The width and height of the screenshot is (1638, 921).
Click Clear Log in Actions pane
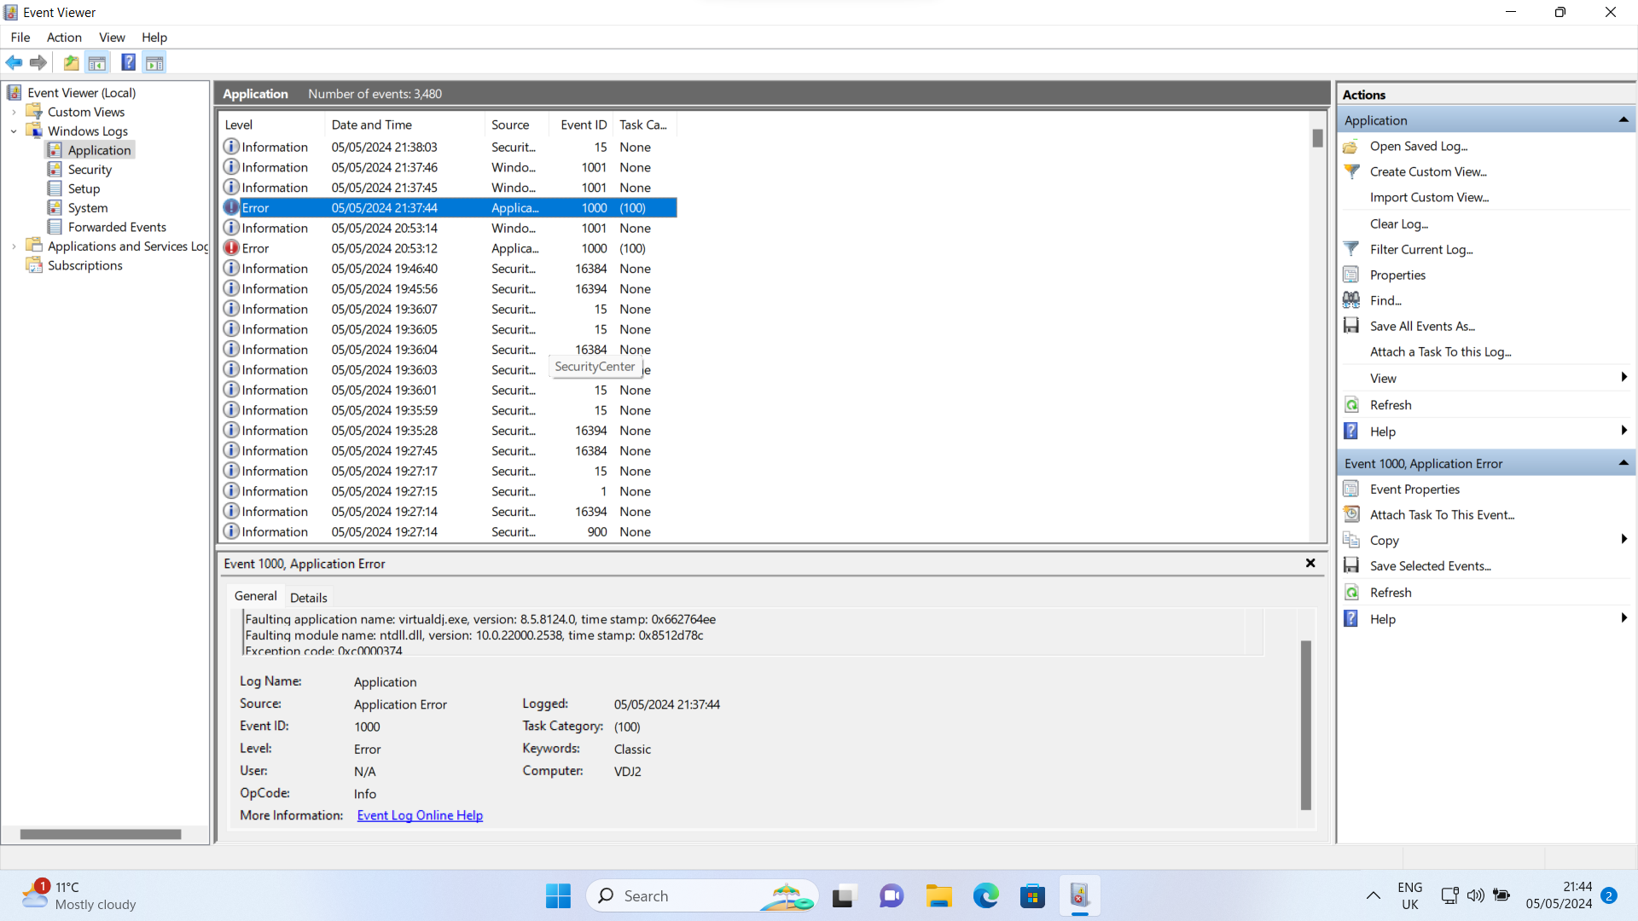pos(1398,223)
